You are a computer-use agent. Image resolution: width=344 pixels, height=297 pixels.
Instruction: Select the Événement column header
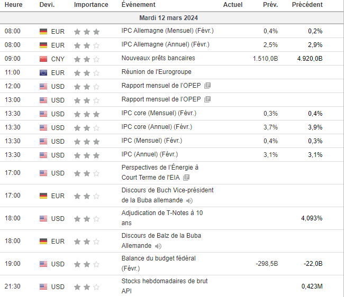coord(138,5)
